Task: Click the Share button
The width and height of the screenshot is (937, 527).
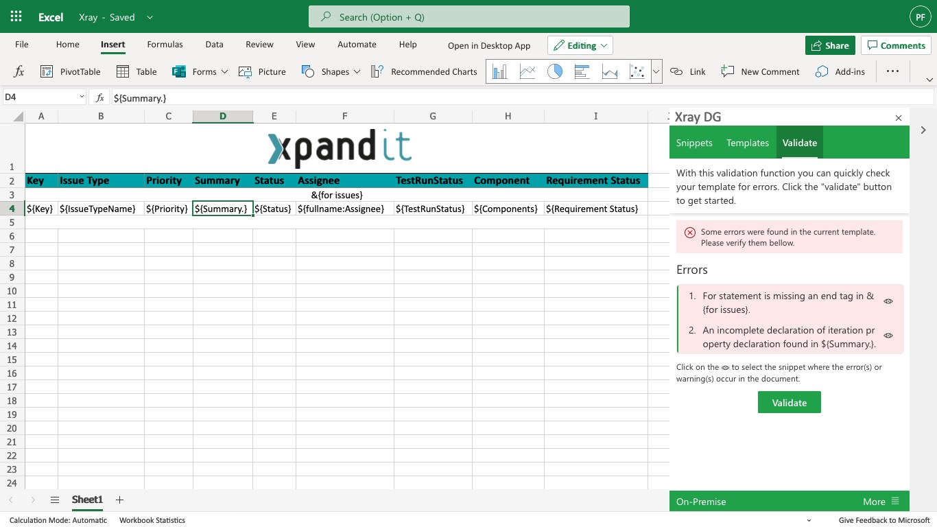Action: [830, 45]
